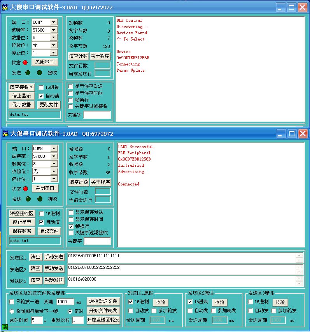
Task: Click 更改文件 in the COM7 window
Action: (49, 104)
